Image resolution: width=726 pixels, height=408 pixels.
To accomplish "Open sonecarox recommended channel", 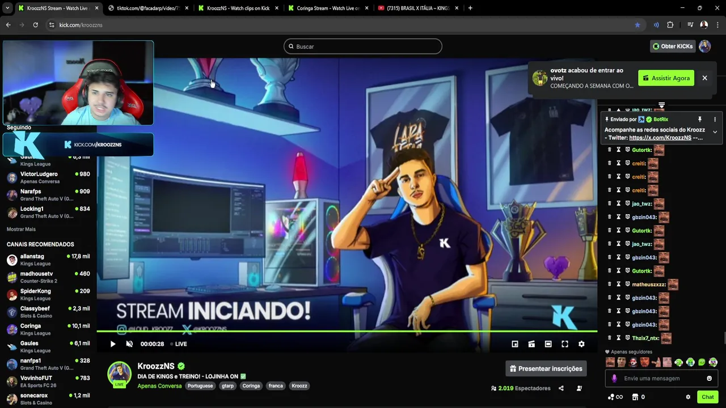I will (x=48, y=399).
